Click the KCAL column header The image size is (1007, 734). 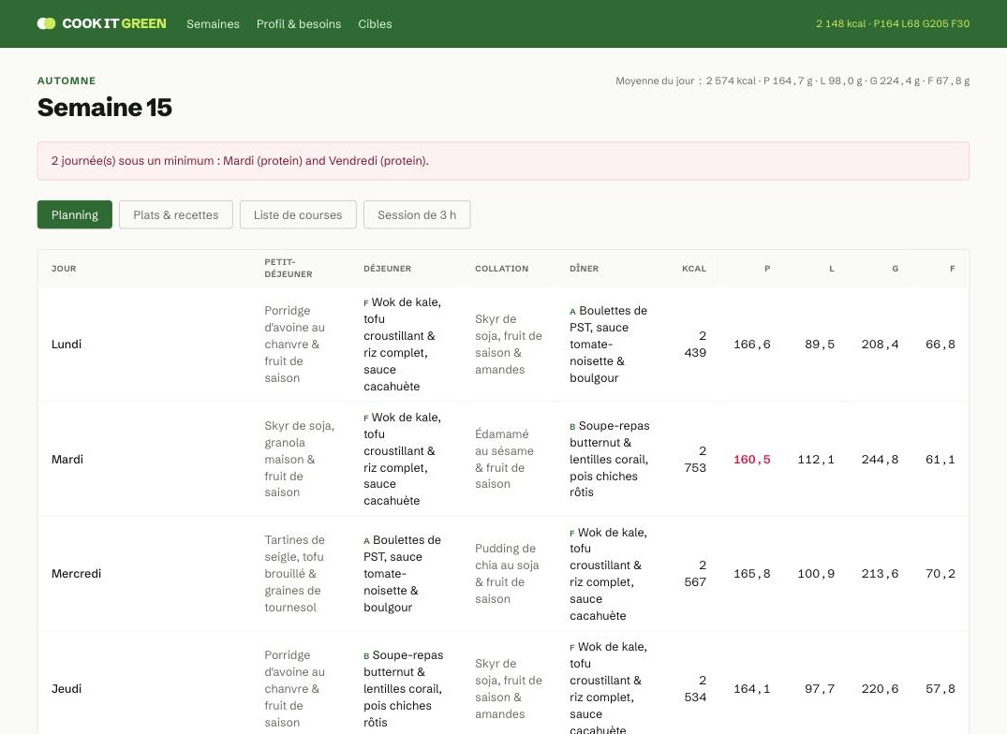tap(694, 268)
